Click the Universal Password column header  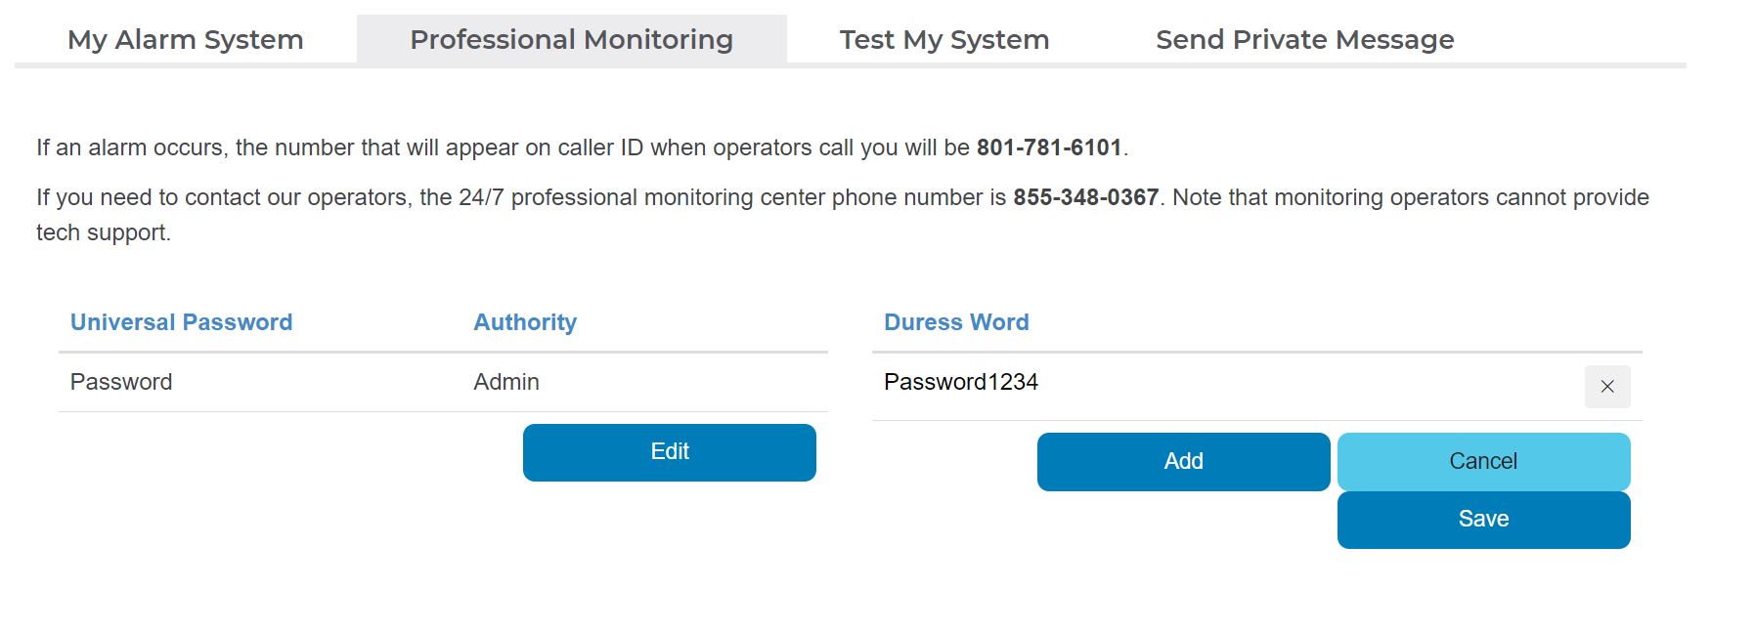181,322
